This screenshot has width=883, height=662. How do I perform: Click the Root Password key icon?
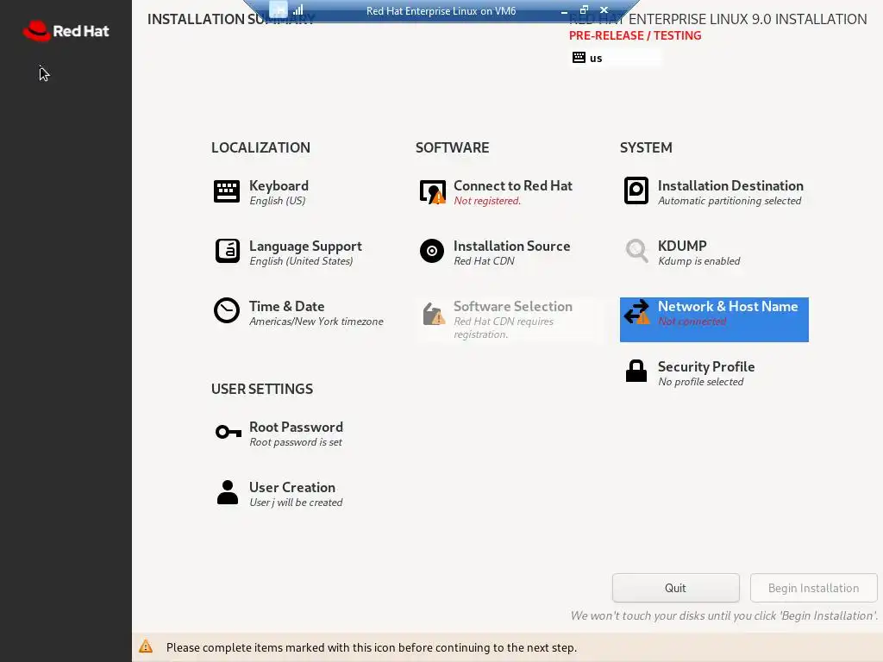click(x=228, y=432)
